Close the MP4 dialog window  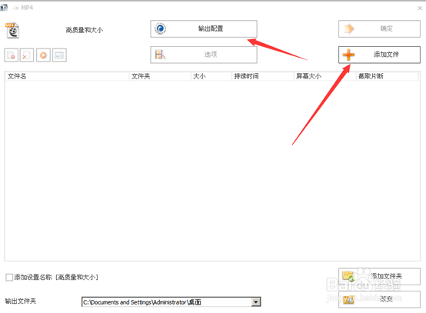pos(420,8)
